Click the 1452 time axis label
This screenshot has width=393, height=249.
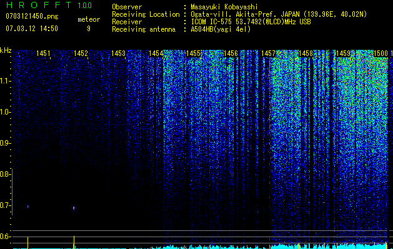(x=81, y=53)
